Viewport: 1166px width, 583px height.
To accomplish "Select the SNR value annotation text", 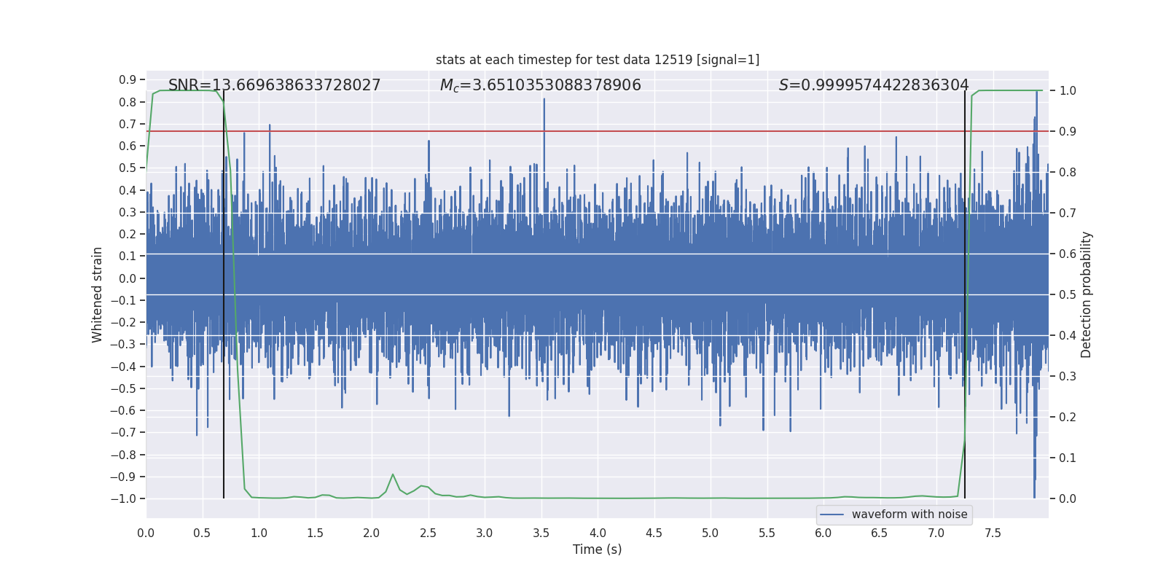I will click(274, 85).
